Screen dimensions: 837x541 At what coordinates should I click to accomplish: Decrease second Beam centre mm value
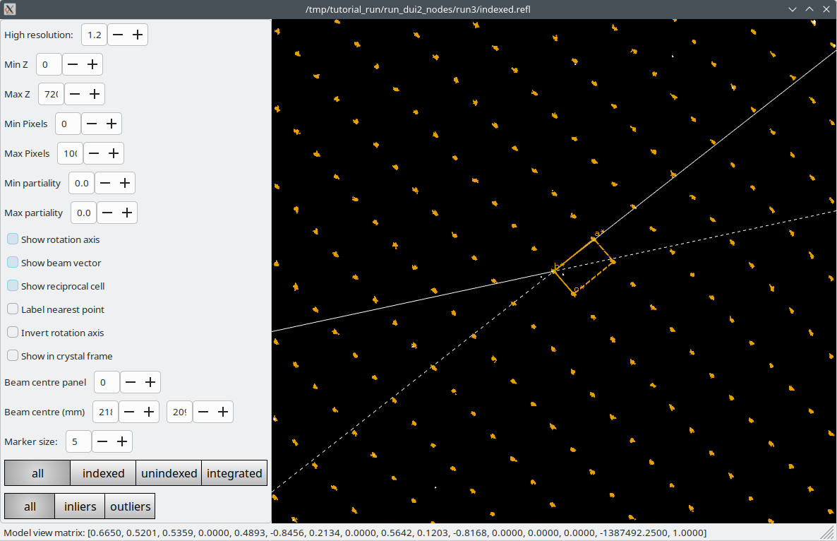(203, 412)
